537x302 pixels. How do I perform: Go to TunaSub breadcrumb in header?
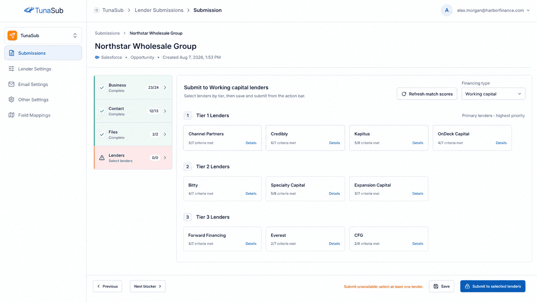113,10
